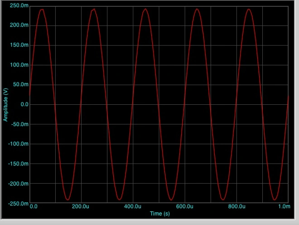Click the -150.0m amplitude axis label
This screenshot has height=225, width=299.
point(18,164)
